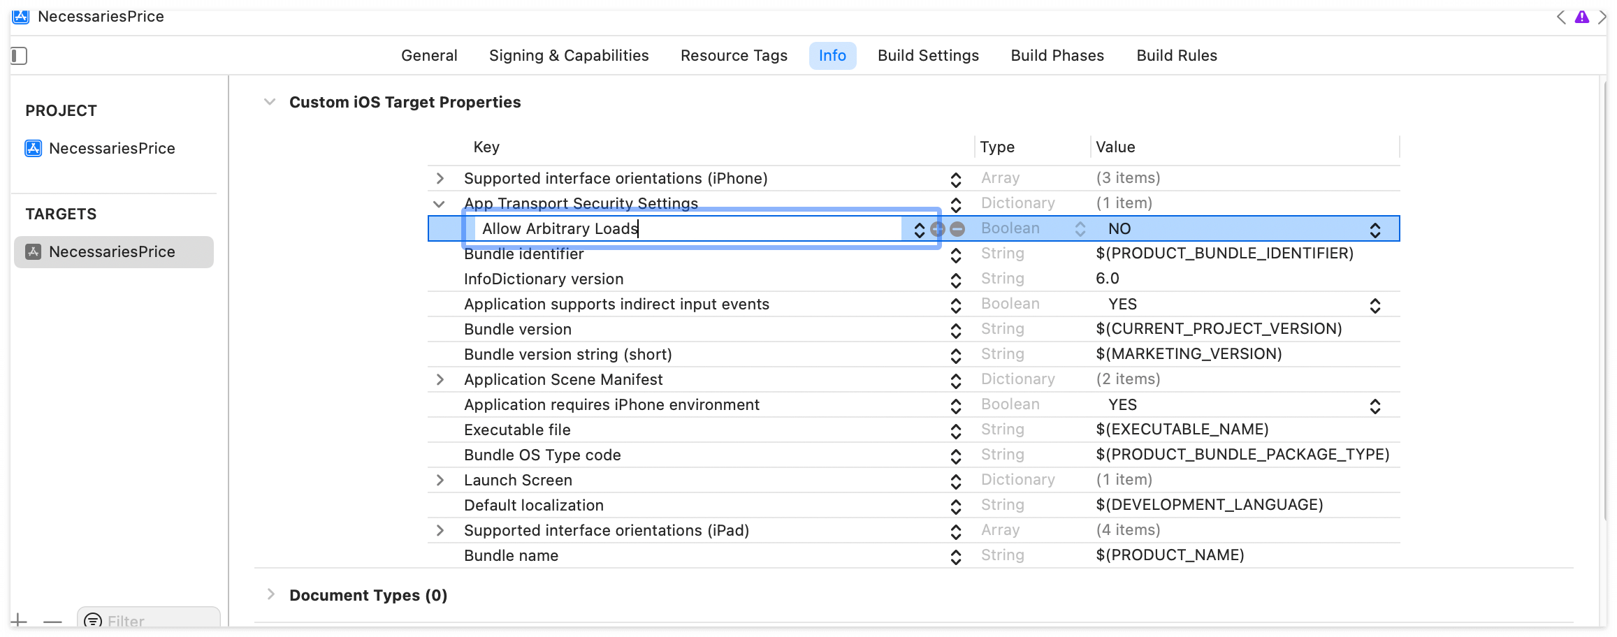Click the Allow Arbitrary Loads key text field
1617x637 pixels.
coord(688,228)
